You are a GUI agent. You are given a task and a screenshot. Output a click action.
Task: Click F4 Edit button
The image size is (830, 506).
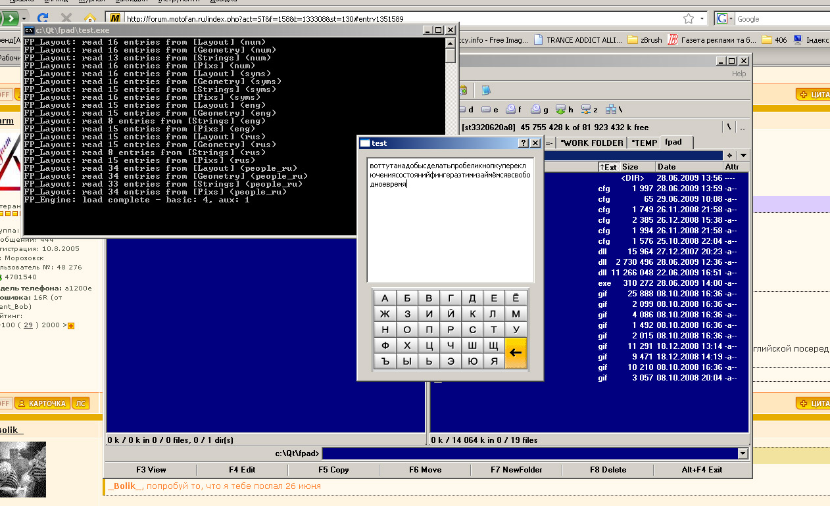[242, 470]
